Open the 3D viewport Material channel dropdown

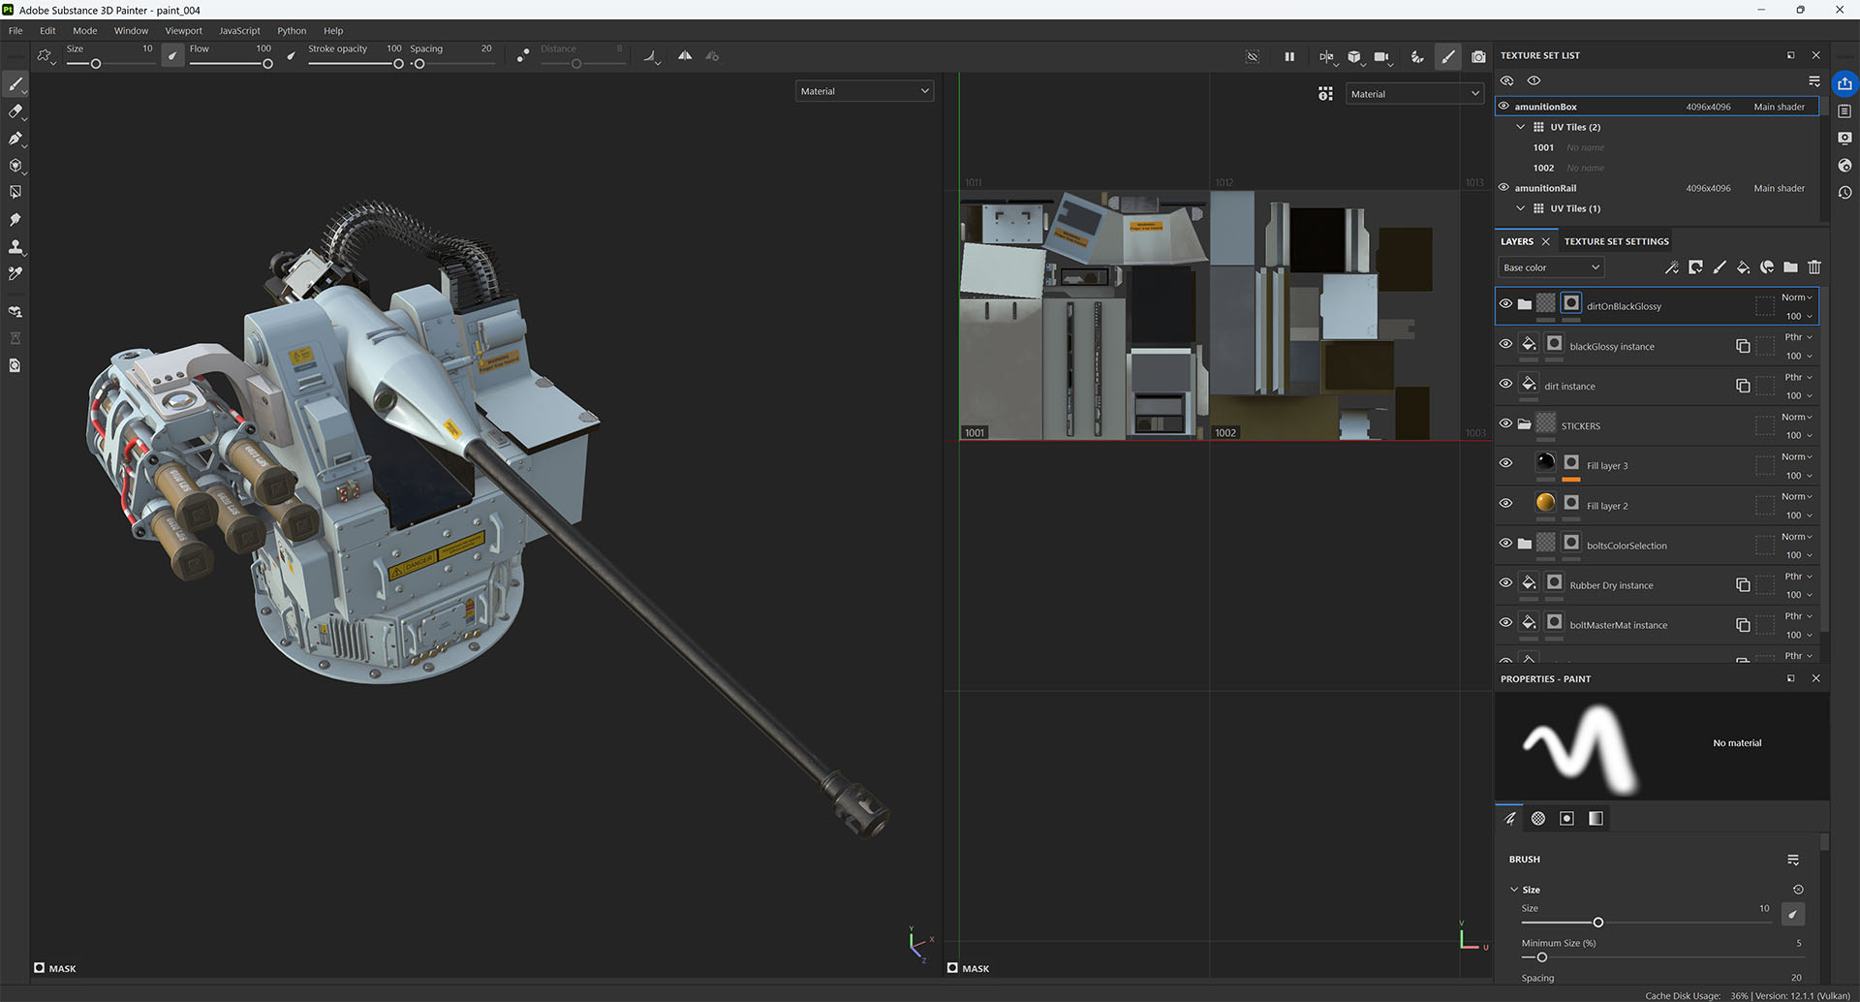pos(864,91)
